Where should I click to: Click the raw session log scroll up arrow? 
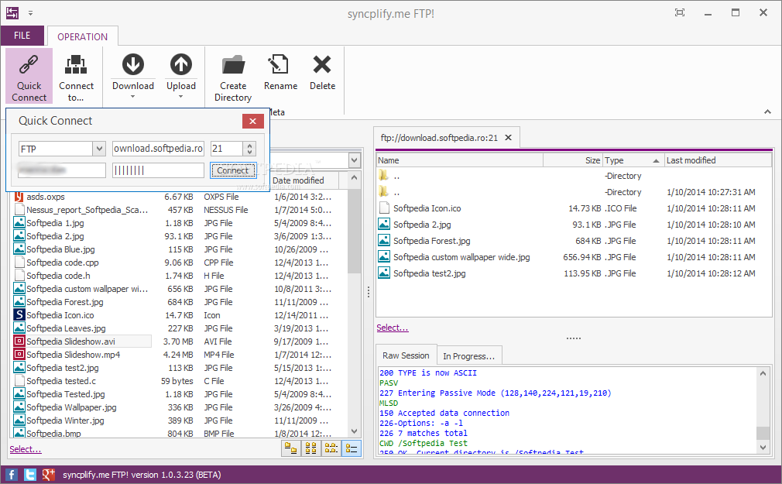[x=763, y=373]
